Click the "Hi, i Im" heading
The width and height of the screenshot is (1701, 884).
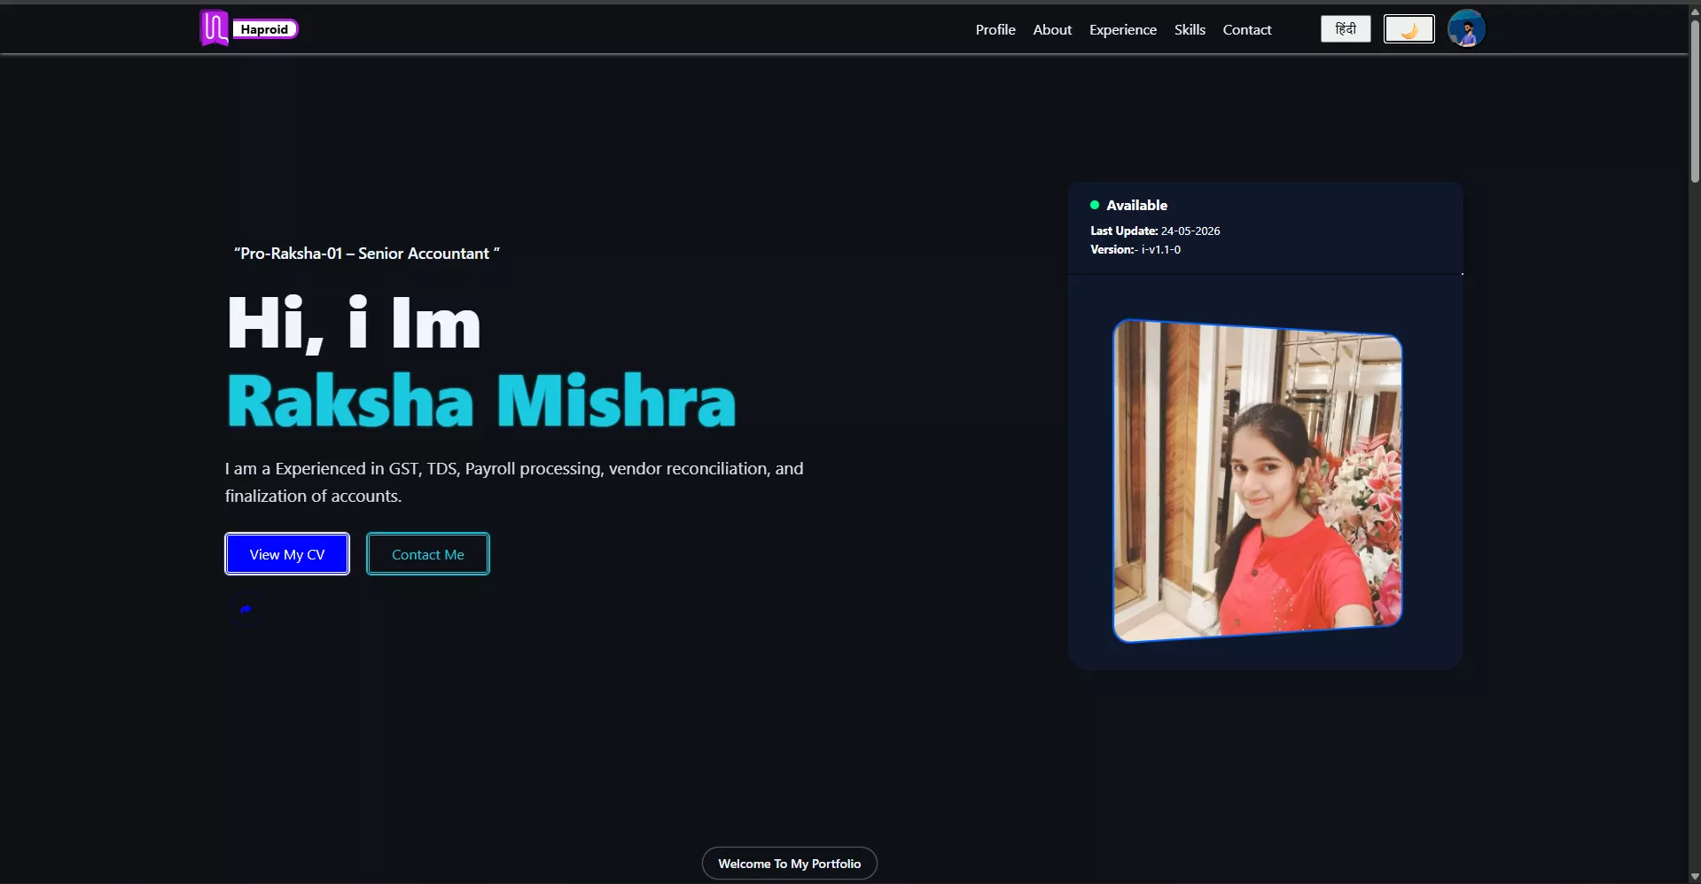click(354, 325)
